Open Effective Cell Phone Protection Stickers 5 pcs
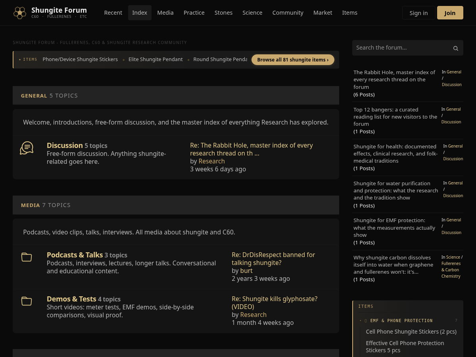The image size is (476, 357). pyautogui.click(x=405, y=347)
